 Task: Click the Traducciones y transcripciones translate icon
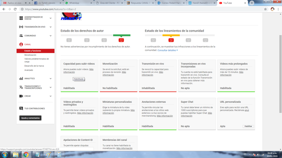click(x=21, y=87)
